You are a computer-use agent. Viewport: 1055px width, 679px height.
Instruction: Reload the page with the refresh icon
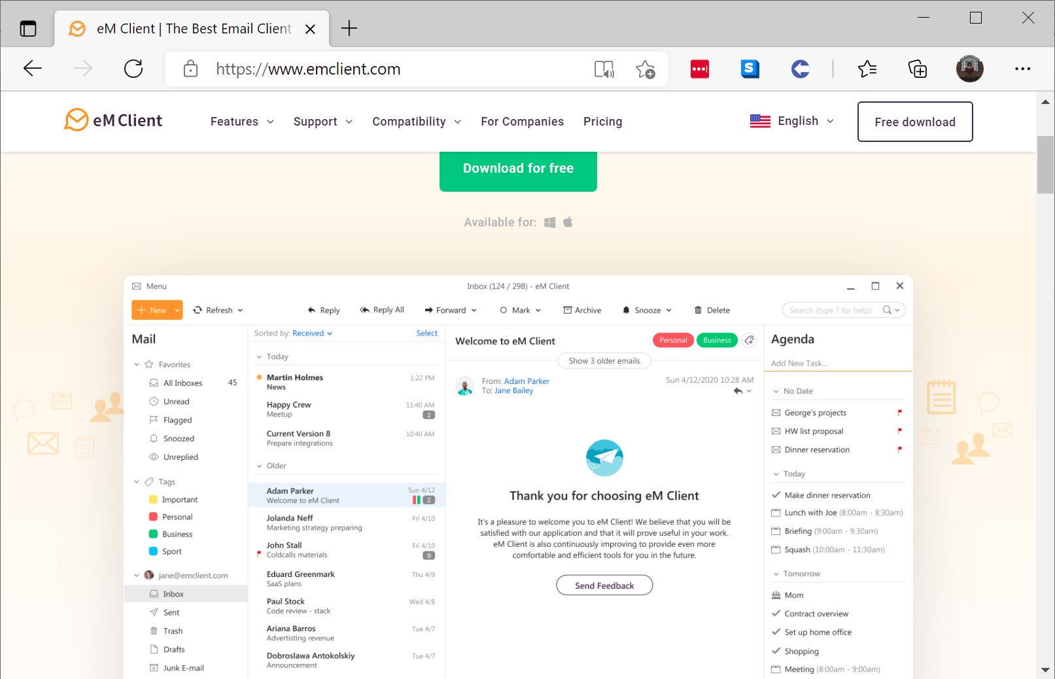(x=133, y=68)
